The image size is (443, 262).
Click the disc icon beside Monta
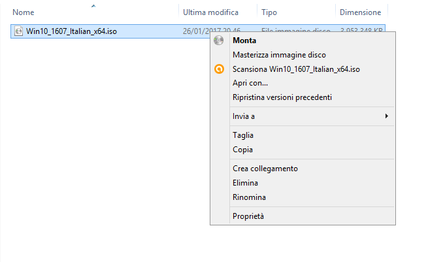tap(219, 41)
